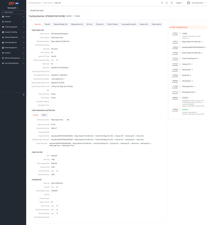This screenshot has width=209, height=225.
Task: Click the Exception Handling icon
Action: point(3,32)
